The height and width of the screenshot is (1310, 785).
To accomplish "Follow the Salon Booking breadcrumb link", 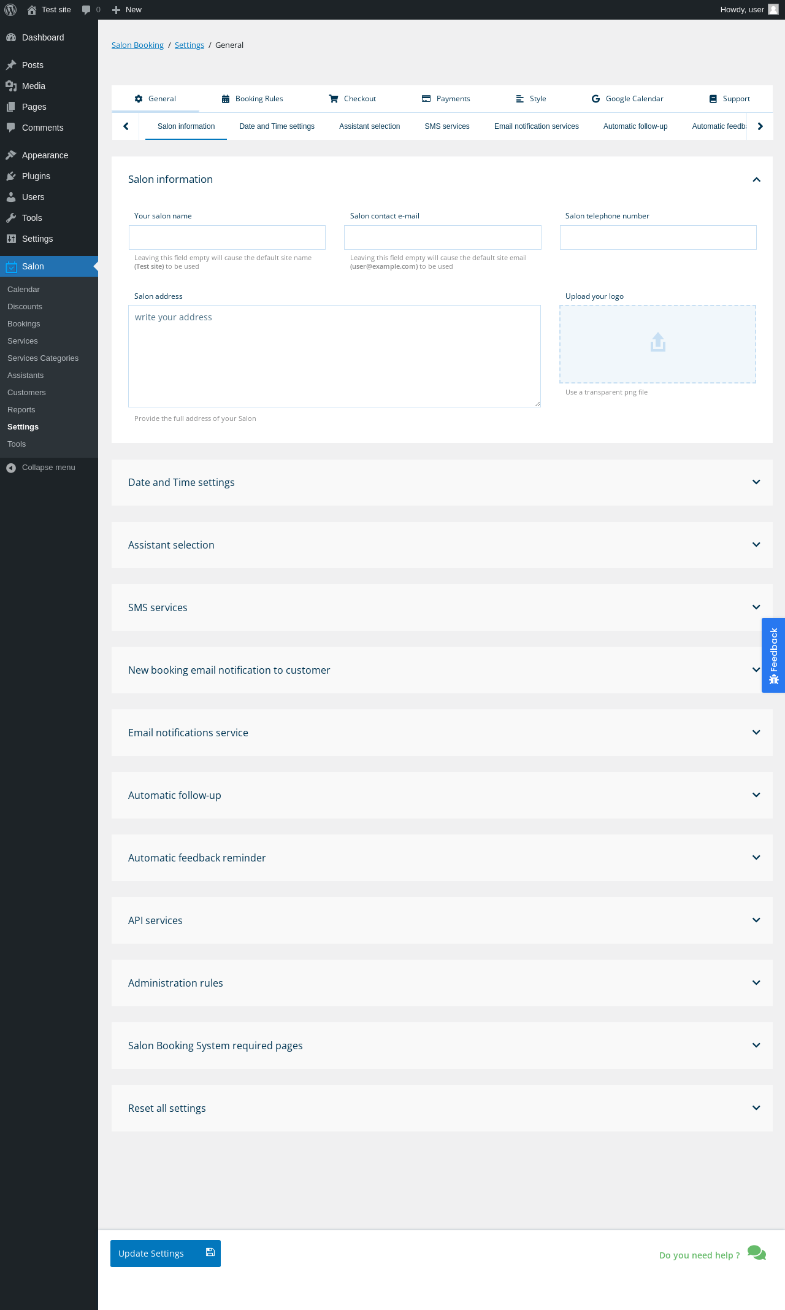I will click(x=137, y=45).
